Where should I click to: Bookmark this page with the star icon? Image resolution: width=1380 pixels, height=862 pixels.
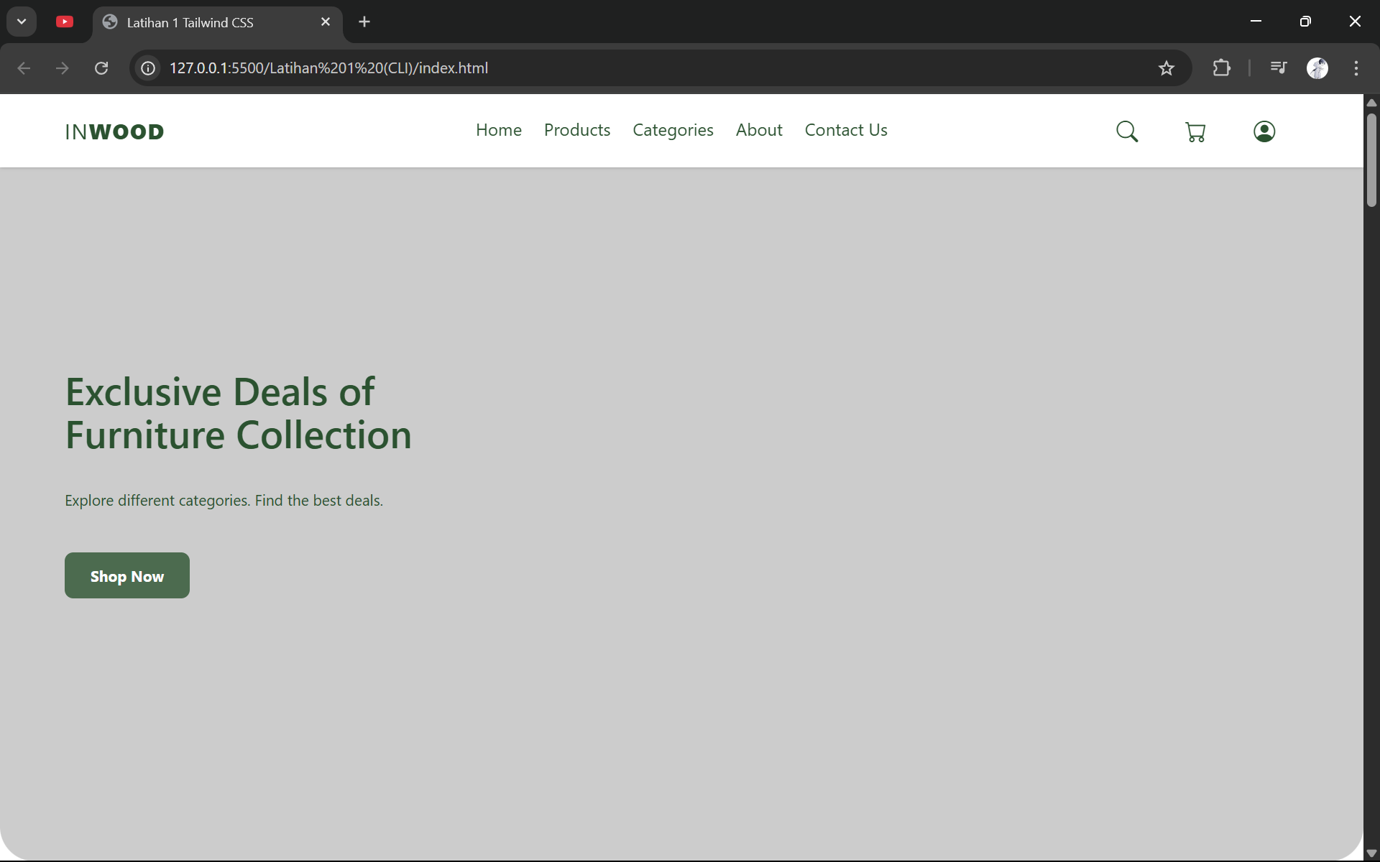tap(1166, 68)
